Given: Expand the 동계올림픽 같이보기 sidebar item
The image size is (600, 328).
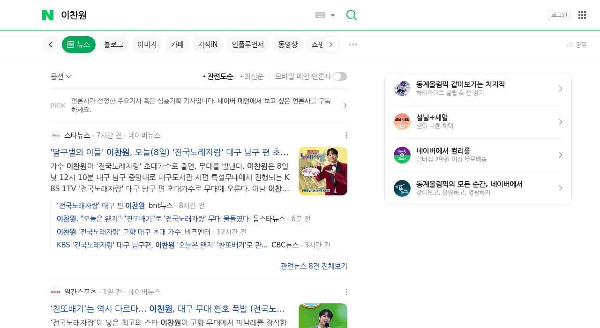Looking at the screenshot, I should tap(561, 88).
